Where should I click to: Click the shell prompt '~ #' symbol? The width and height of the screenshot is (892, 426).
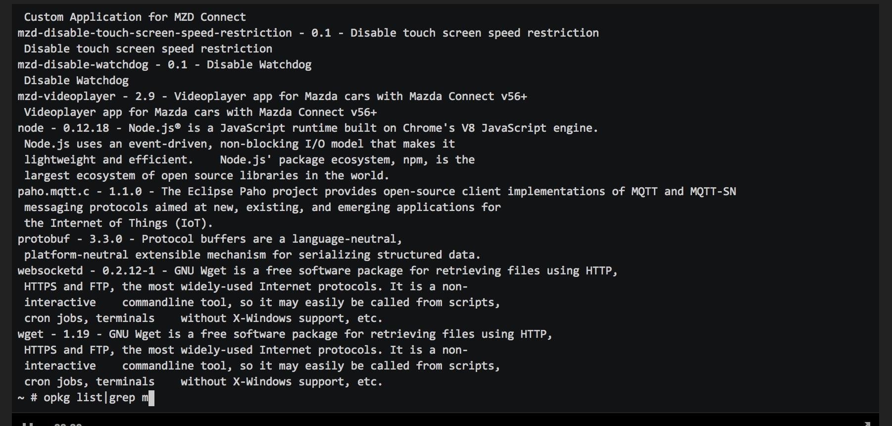pyautogui.click(x=28, y=398)
